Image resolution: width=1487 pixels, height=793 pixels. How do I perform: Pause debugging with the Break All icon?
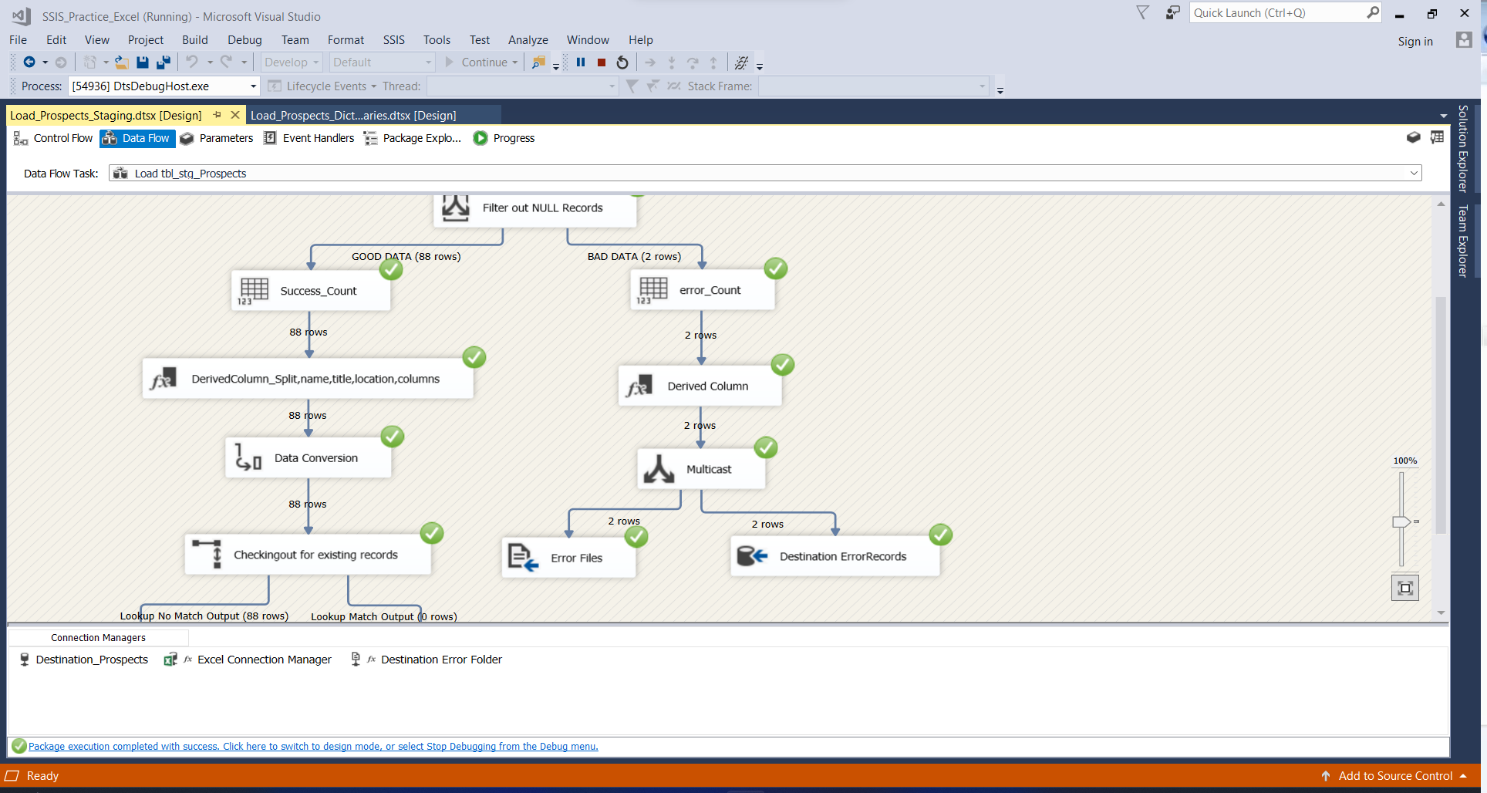point(581,62)
